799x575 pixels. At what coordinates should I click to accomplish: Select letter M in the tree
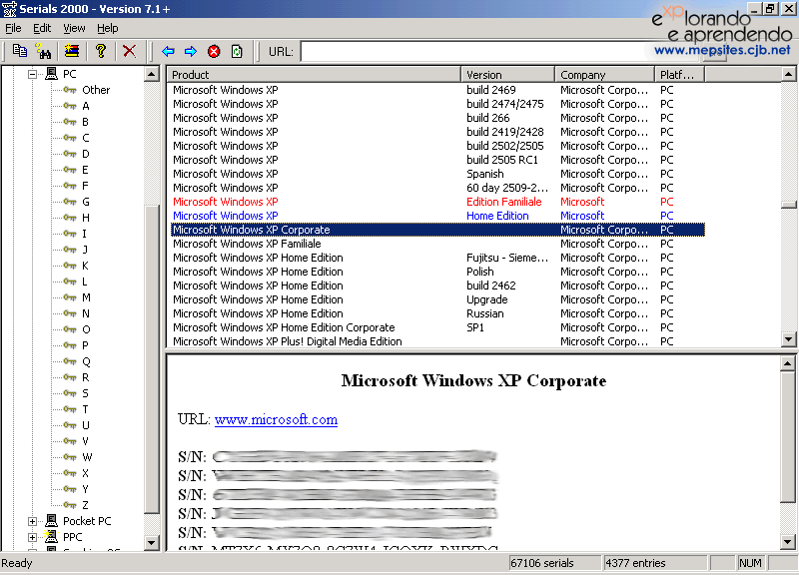pyautogui.click(x=86, y=297)
